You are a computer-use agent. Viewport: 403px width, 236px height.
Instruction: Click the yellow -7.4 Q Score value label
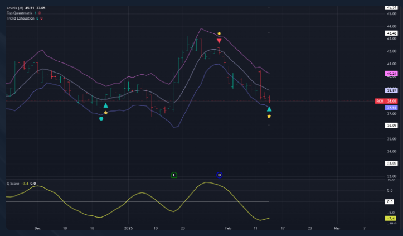tap(390, 218)
